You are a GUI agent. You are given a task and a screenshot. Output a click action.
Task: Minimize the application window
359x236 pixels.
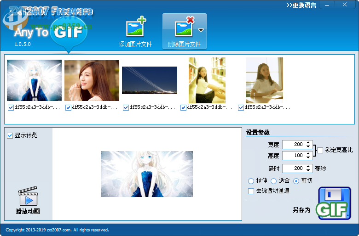tap(327, 5)
